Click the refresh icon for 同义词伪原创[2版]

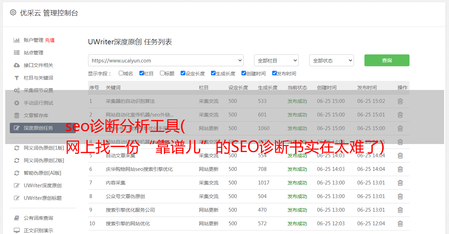(16, 160)
